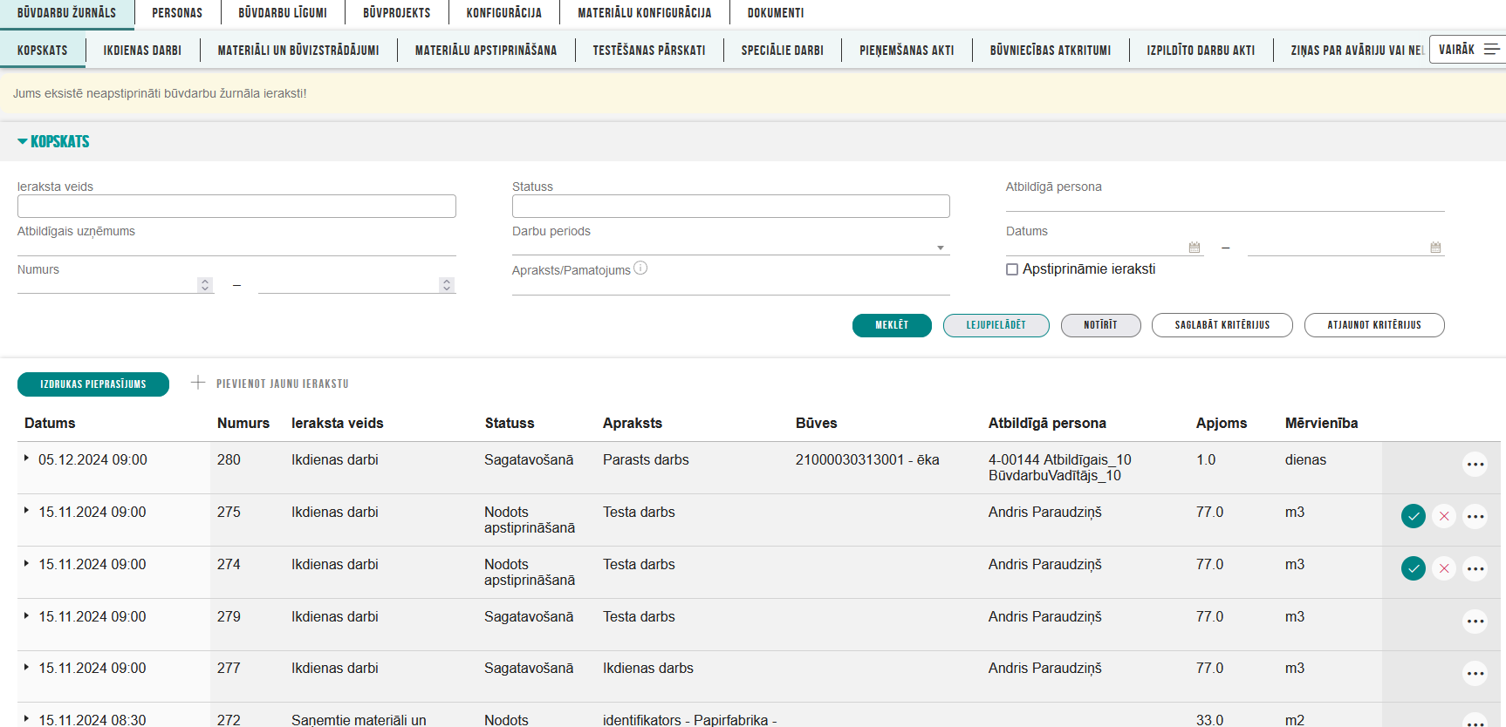Image resolution: width=1506 pixels, height=727 pixels.
Task: Sort table by Numurs column header
Action: (243, 423)
